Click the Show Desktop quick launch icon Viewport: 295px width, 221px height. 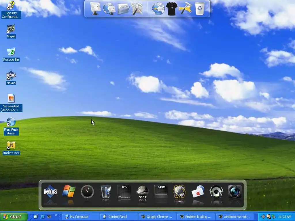(x=36, y=217)
